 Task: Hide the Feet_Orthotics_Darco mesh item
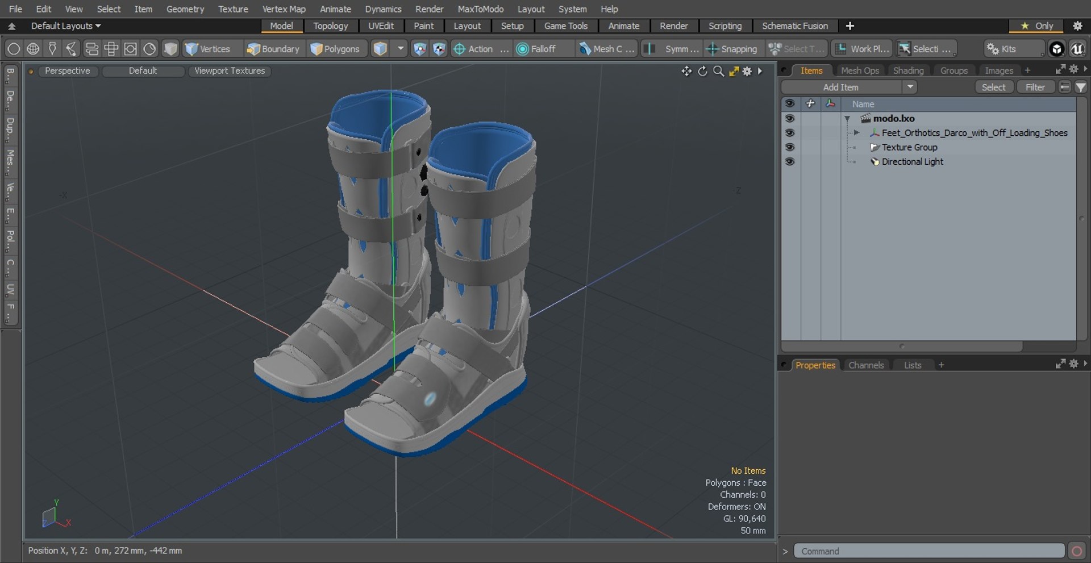click(x=790, y=132)
